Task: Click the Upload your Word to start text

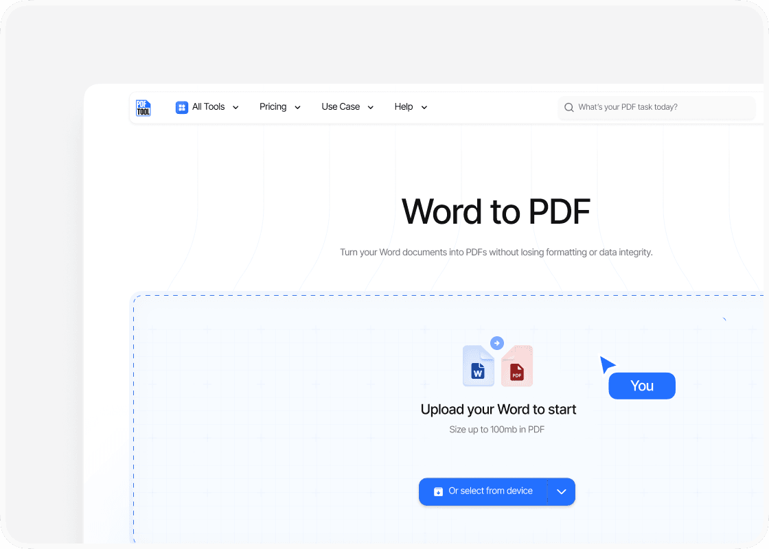Action: tap(498, 410)
